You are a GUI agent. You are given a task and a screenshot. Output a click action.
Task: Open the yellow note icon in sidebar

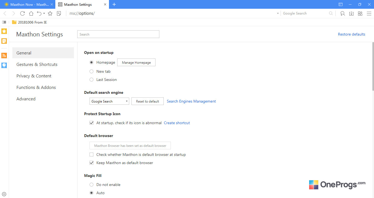(x=4, y=41)
